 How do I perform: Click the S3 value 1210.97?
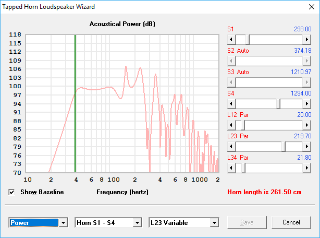pos(301,72)
